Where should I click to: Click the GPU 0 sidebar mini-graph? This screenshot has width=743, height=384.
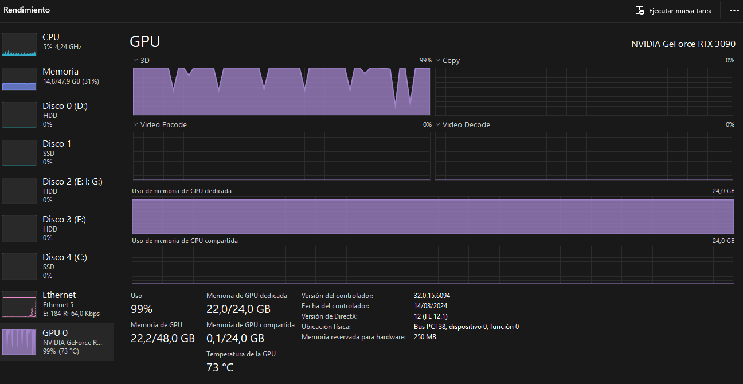(x=19, y=342)
